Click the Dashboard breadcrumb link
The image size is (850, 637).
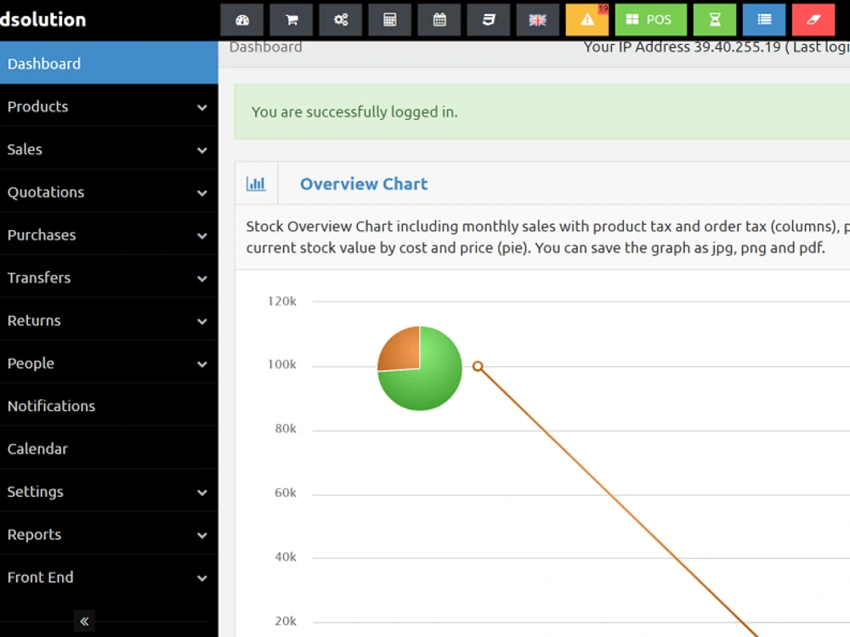pyautogui.click(x=265, y=47)
